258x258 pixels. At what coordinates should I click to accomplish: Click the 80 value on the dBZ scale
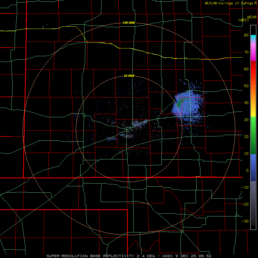pyautogui.click(x=246, y=35)
